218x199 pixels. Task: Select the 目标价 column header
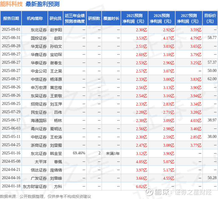(210, 18)
